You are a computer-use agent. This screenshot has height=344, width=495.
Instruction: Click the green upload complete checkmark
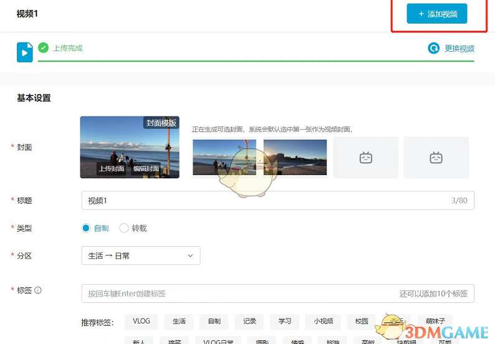[43, 48]
